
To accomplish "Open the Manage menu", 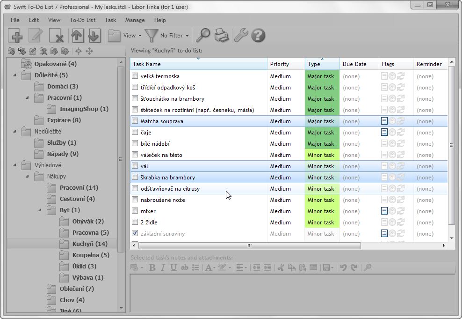I will [135, 20].
